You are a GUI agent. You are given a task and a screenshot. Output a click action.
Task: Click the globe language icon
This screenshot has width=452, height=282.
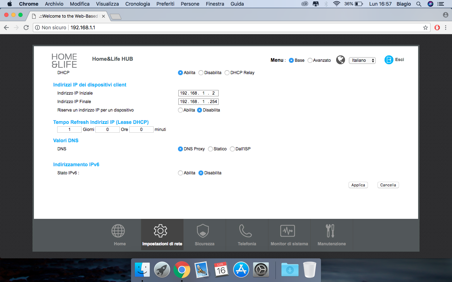340,60
